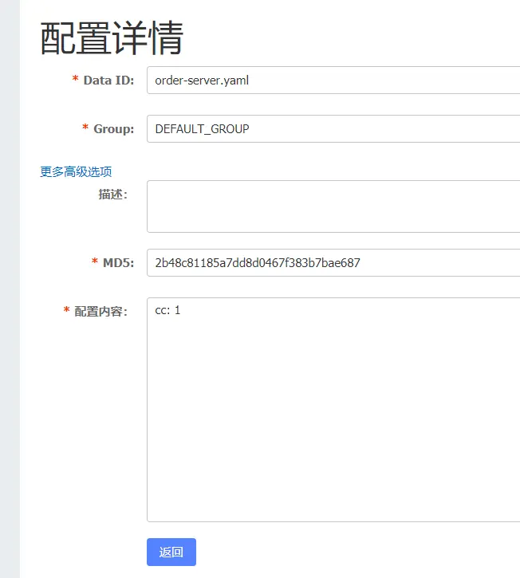Click the Data ID field label

[108, 81]
